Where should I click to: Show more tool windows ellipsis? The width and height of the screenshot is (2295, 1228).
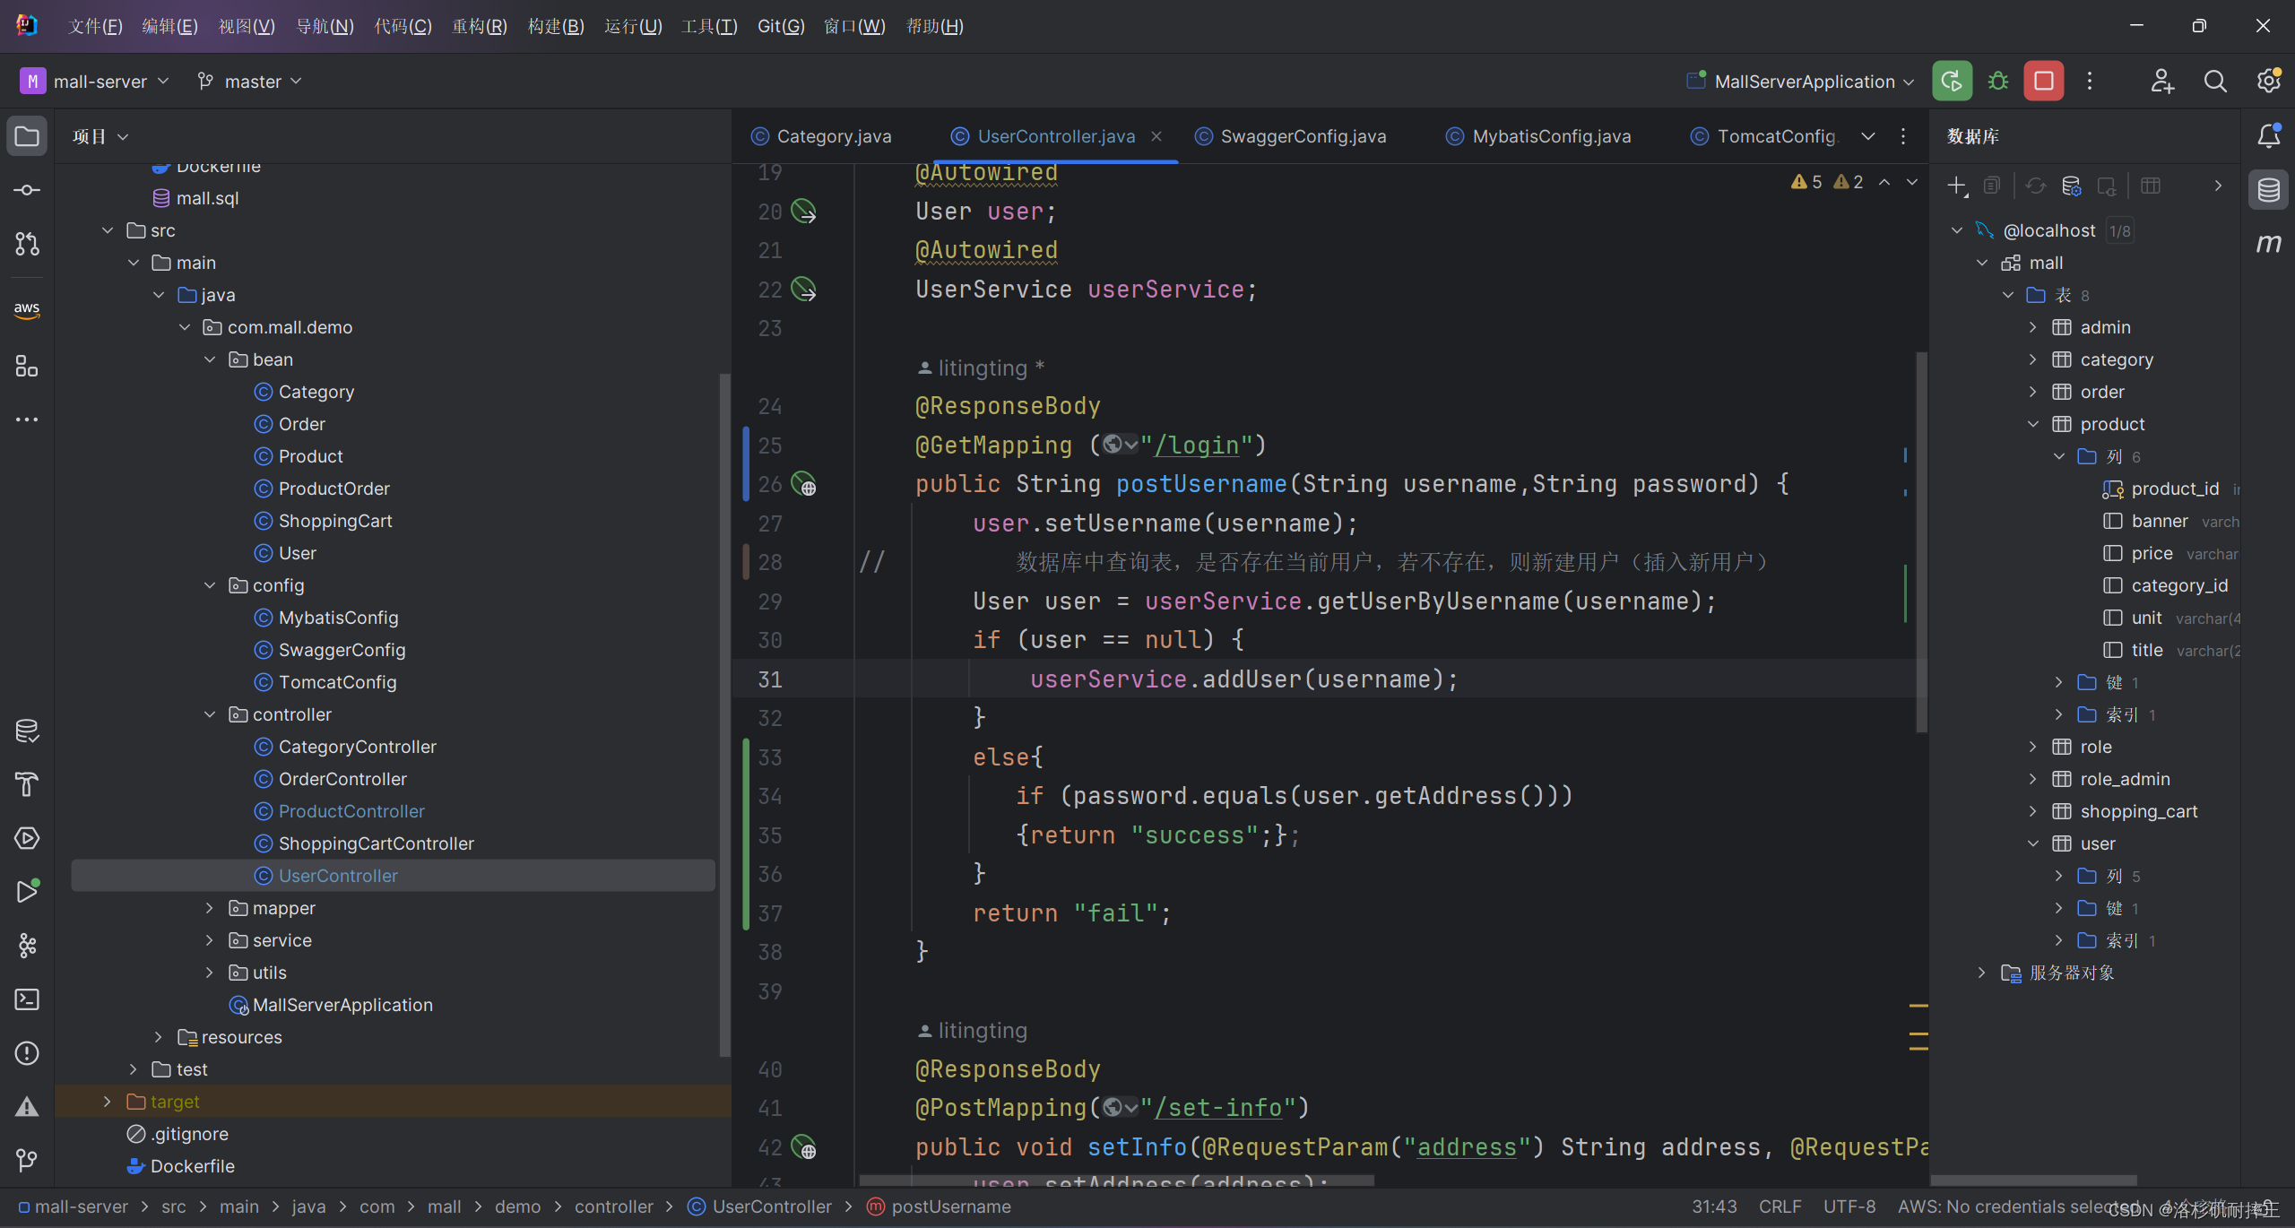[x=27, y=419]
